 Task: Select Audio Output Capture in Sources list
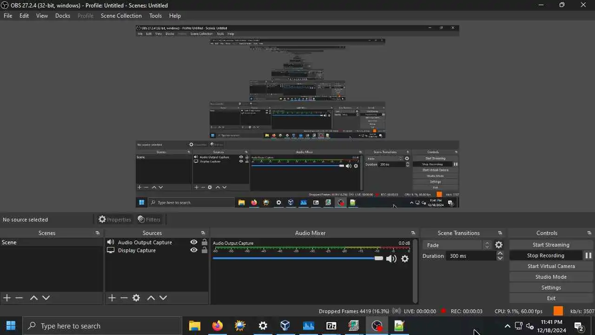coord(145,242)
